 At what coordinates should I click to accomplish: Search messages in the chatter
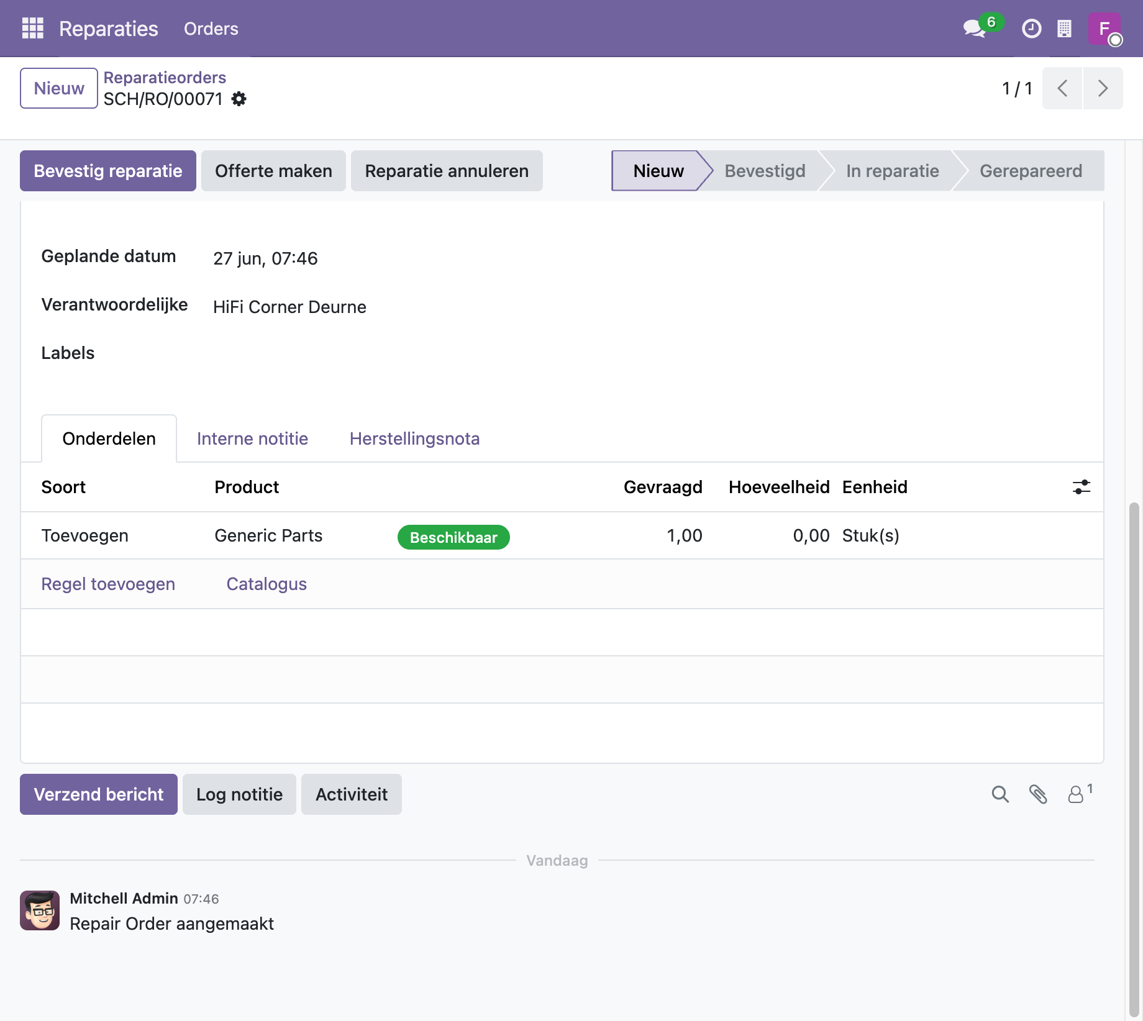point(1000,794)
